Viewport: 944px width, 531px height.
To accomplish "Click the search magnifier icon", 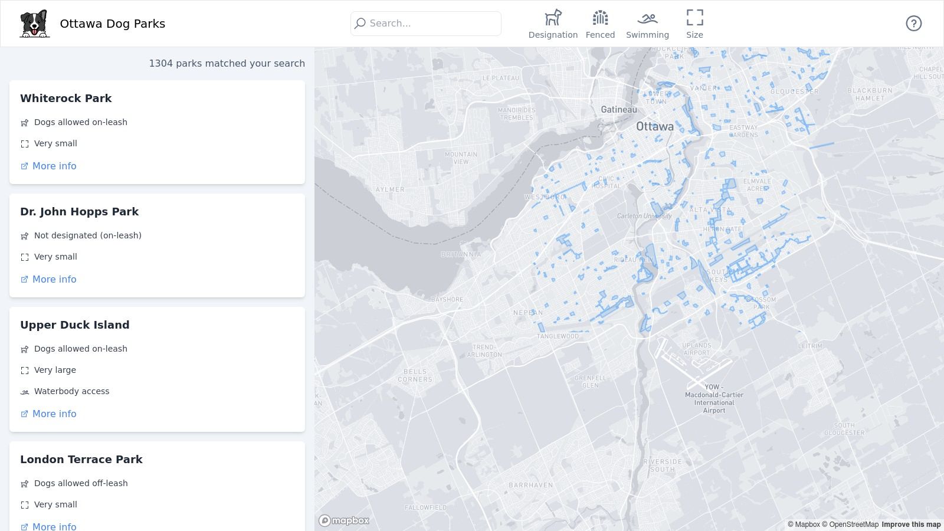I will (x=360, y=24).
